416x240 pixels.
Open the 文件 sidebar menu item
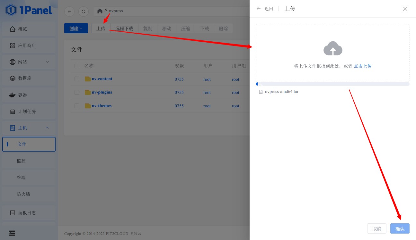(x=29, y=144)
